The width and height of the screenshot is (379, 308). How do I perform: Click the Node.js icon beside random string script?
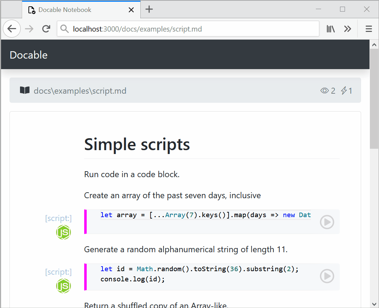point(64,286)
